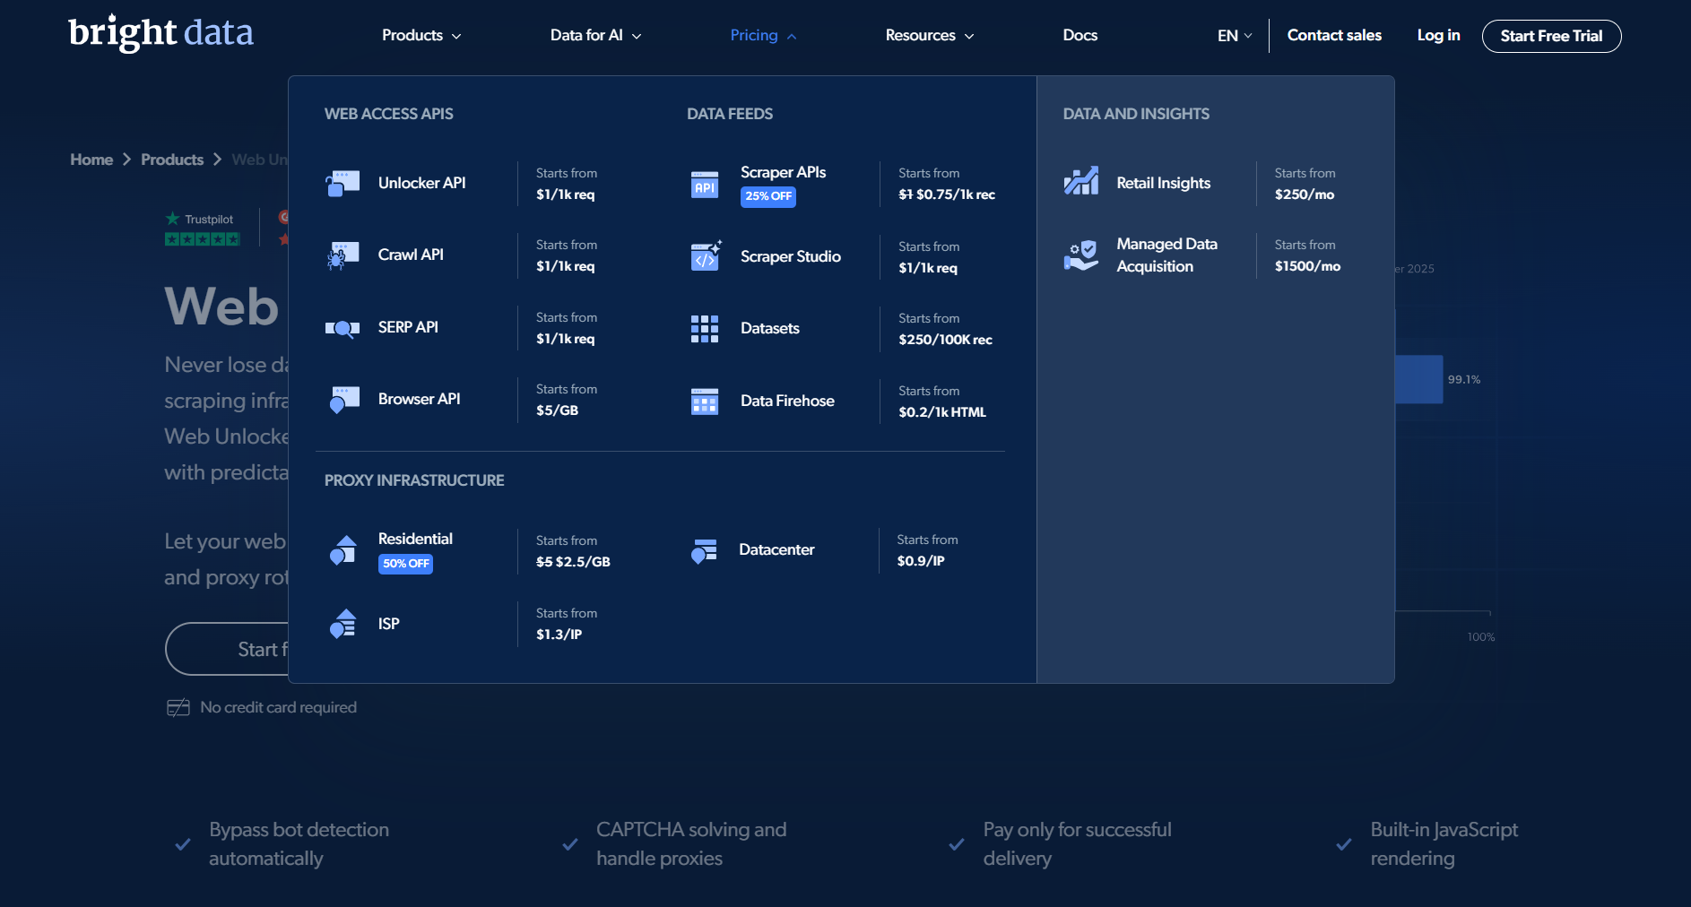Collapse the Pricing dropdown menu
1691x907 pixels.
point(763,36)
